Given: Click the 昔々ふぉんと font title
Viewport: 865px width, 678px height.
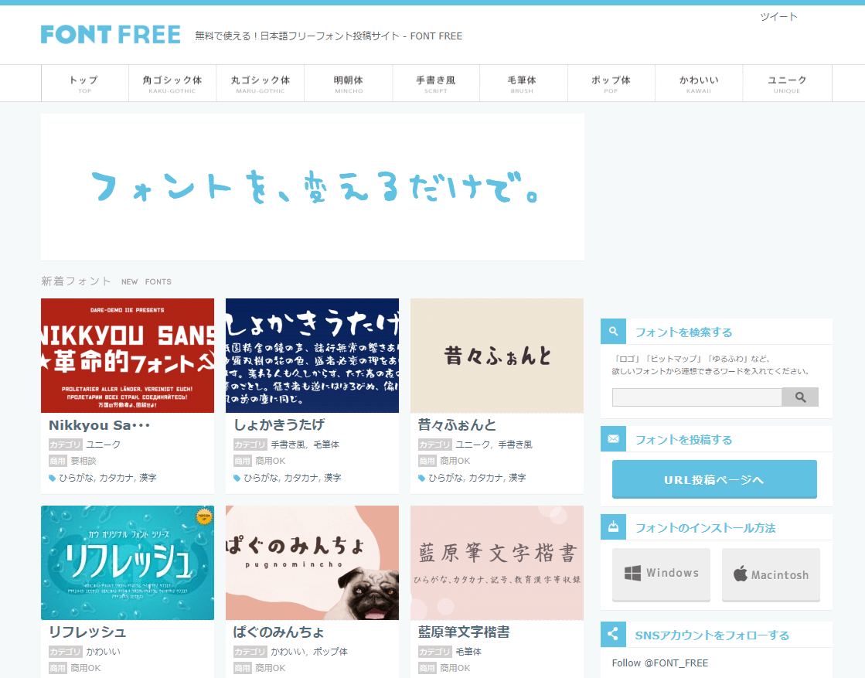Looking at the screenshot, I should 458,424.
